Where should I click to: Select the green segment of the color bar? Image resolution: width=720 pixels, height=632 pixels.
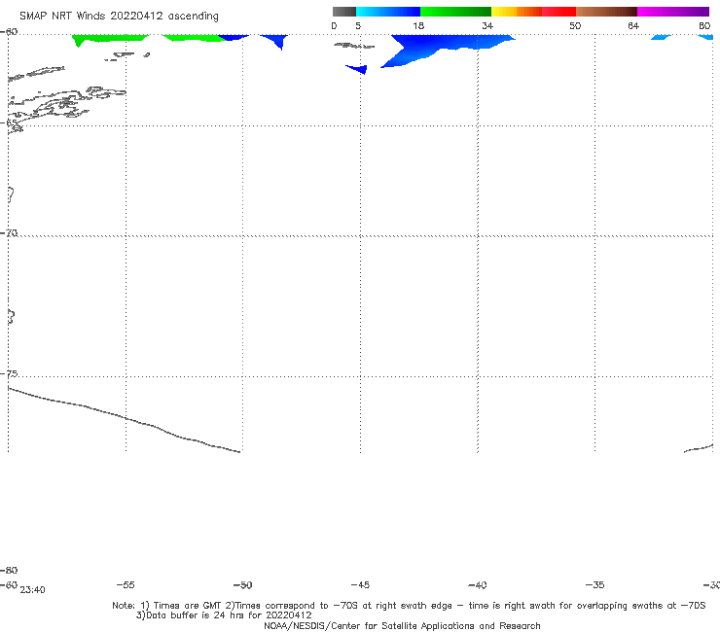pyautogui.click(x=455, y=12)
